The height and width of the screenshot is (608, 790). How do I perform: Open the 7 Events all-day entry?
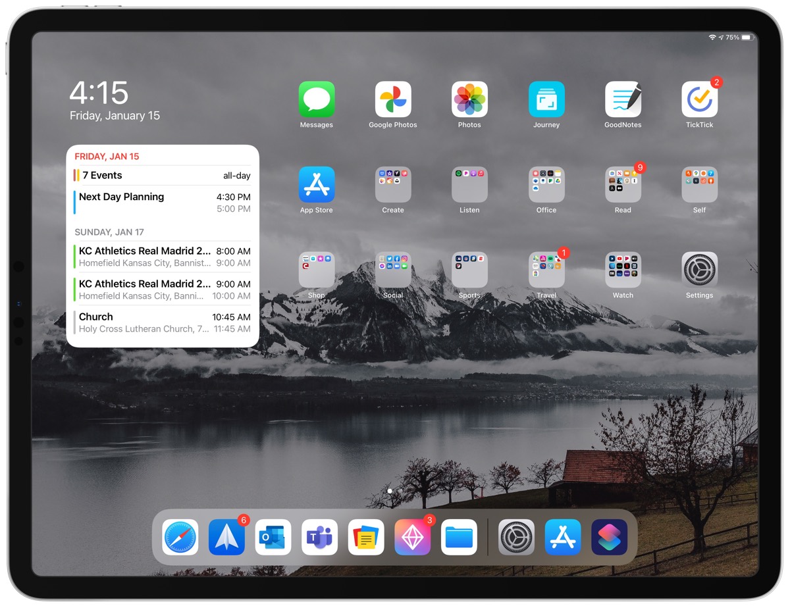pos(163,175)
